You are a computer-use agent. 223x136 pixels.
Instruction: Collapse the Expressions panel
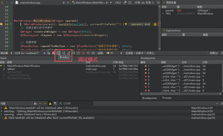[x=164, y=30]
